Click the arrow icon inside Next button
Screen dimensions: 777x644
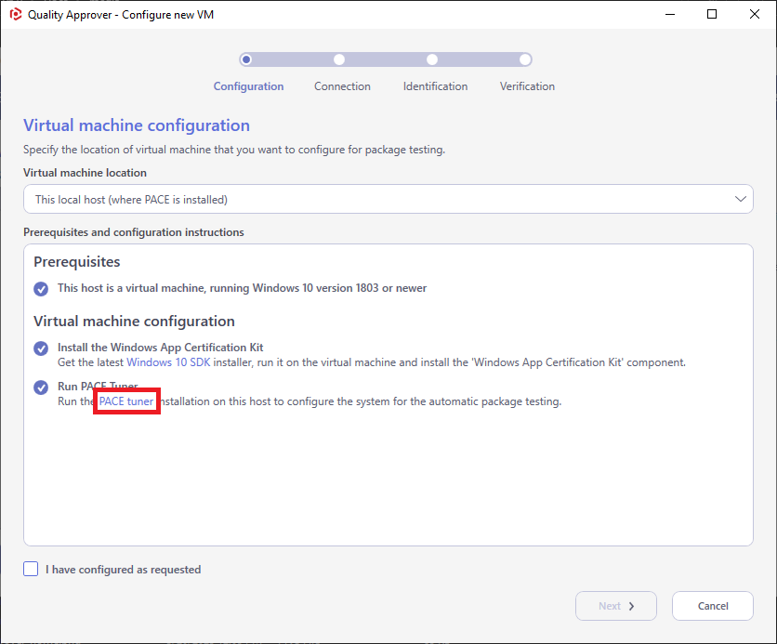pyautogui.click(x=631, y=606)
